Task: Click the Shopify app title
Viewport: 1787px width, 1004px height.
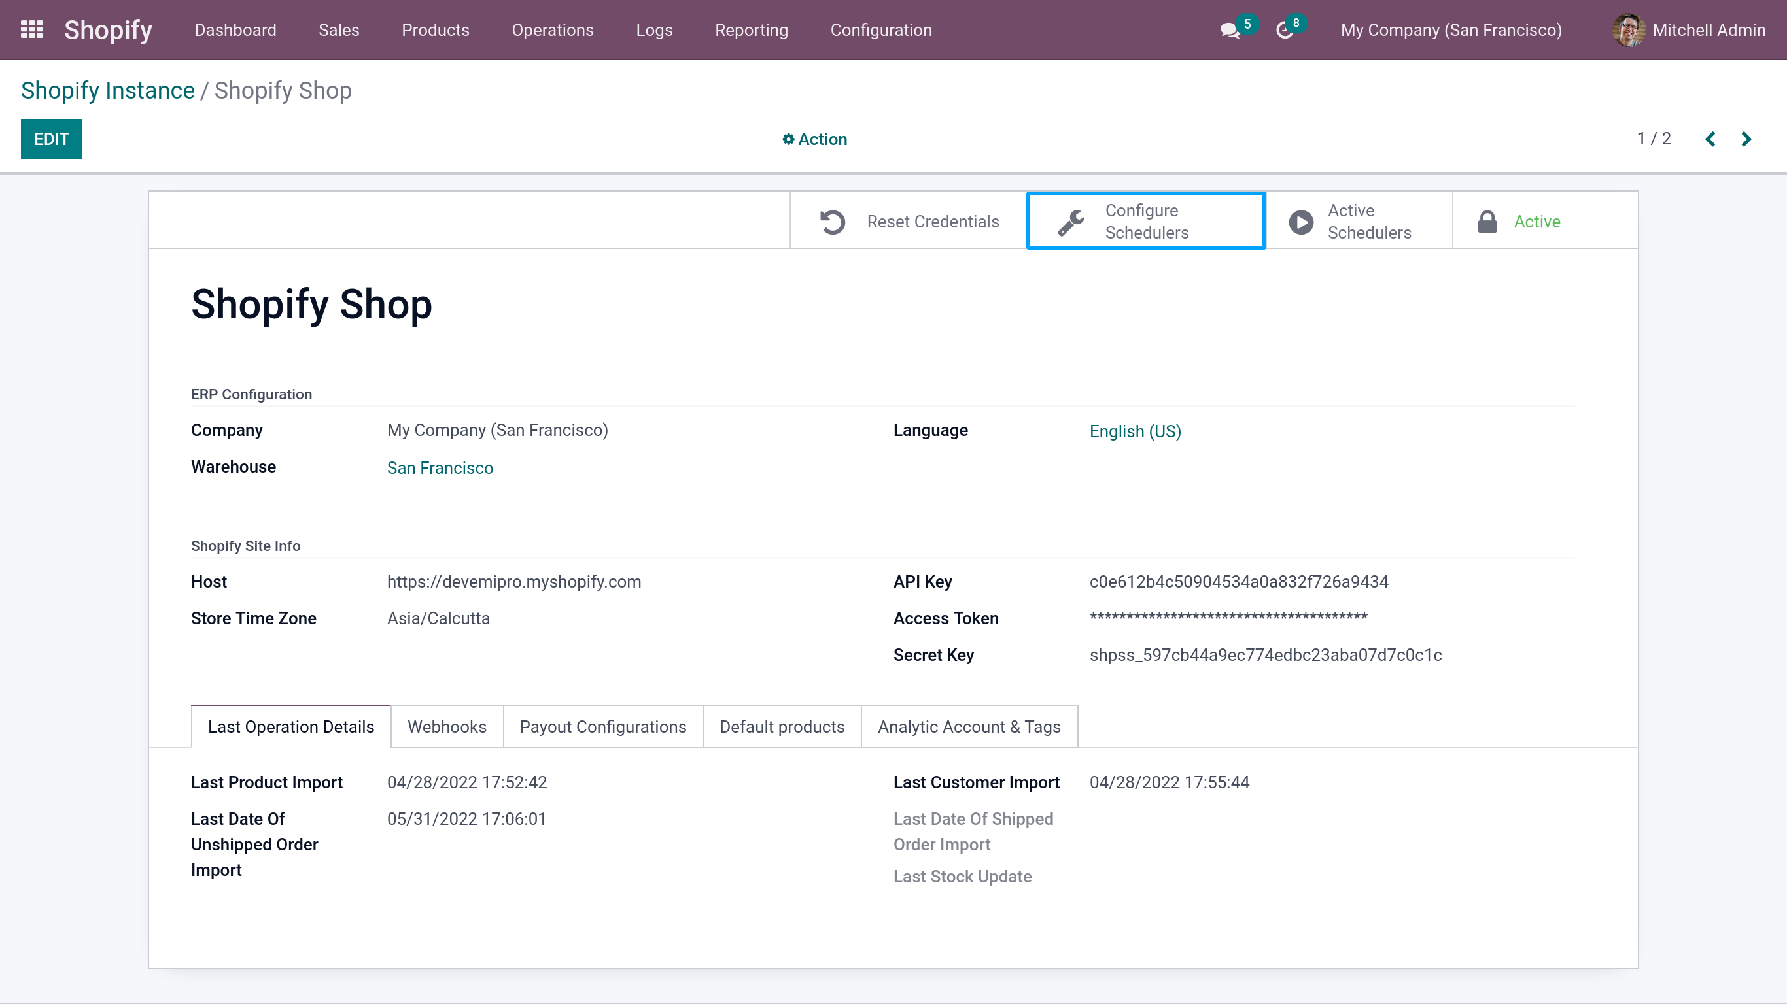Action: (x=108, y=30)
